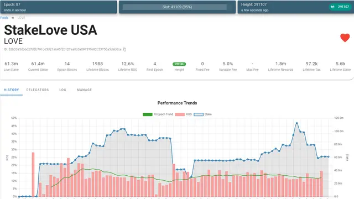354x199 pixels.
Task: Click the tallest stake peak point on chart
Action: click(296, 123)
